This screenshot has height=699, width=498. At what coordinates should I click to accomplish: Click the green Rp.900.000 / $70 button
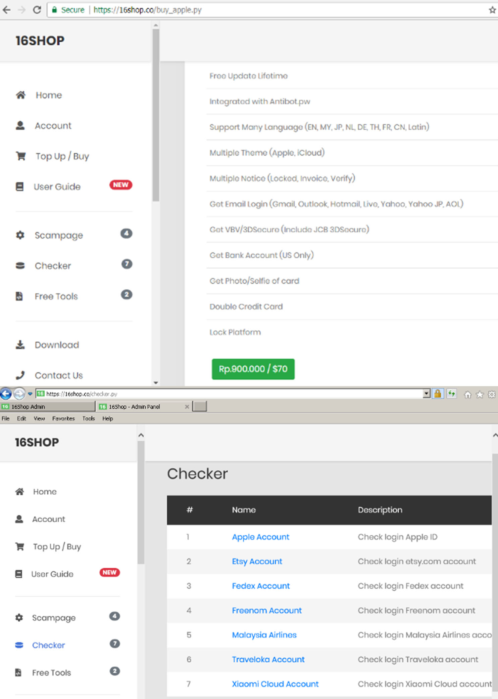click(253, 369)
